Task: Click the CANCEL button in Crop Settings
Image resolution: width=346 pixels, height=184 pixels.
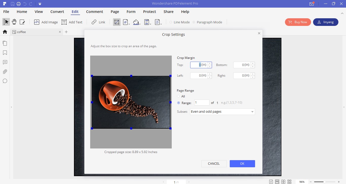Action: (214, 164)
